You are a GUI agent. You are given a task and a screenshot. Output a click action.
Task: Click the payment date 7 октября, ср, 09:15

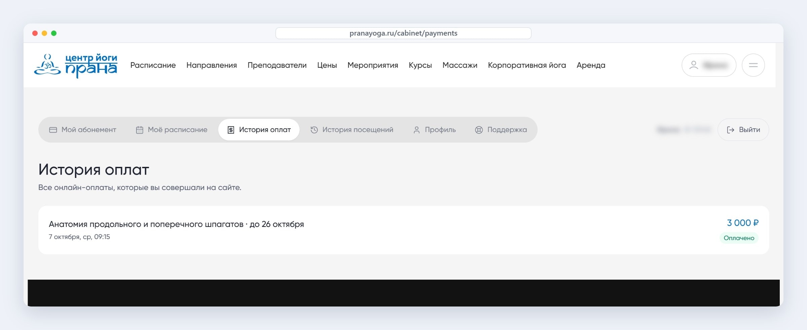pos(79,237)
